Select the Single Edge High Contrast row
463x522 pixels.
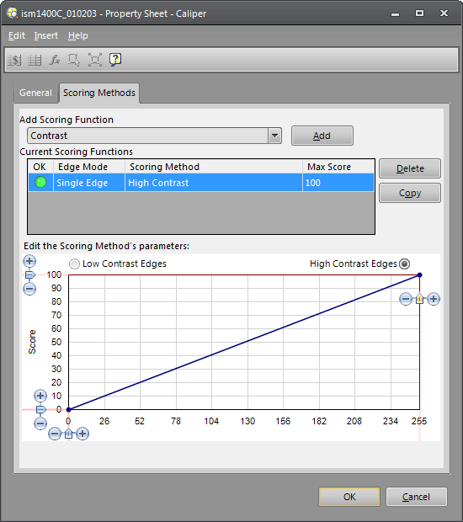pyautogui.click(x=201, y=183)
